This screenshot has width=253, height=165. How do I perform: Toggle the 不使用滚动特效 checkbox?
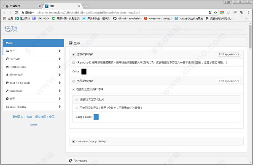click(77, 108)
